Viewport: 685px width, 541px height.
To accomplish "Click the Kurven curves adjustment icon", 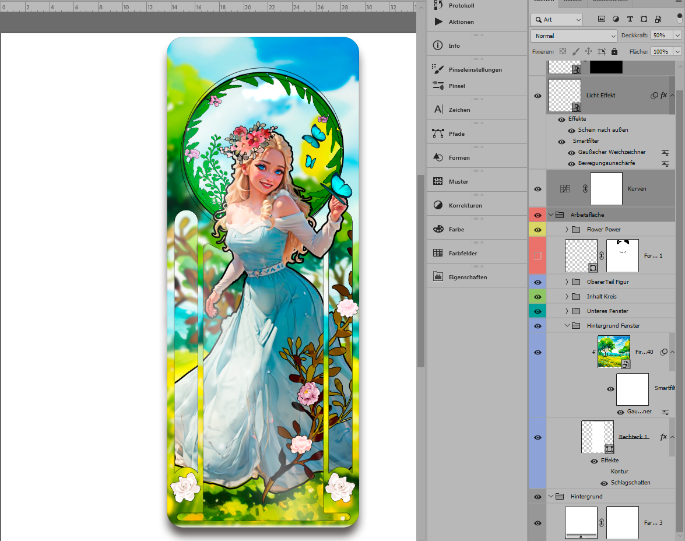I will 565,188.
